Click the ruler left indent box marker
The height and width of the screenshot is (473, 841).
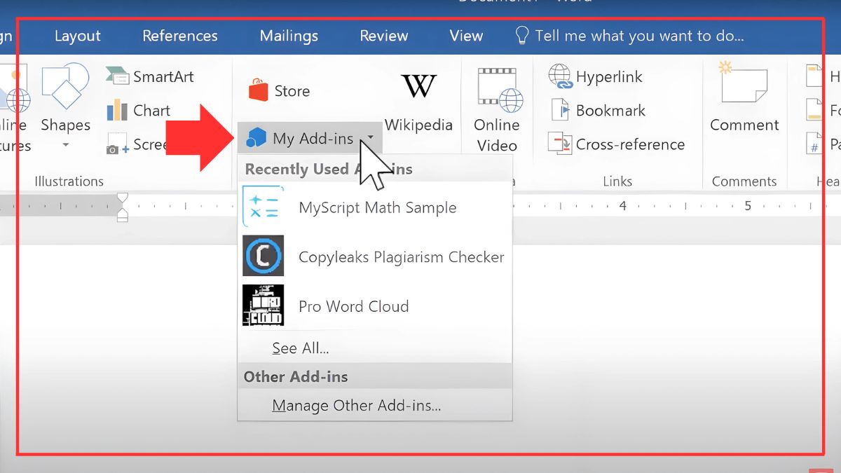[122, 218]
